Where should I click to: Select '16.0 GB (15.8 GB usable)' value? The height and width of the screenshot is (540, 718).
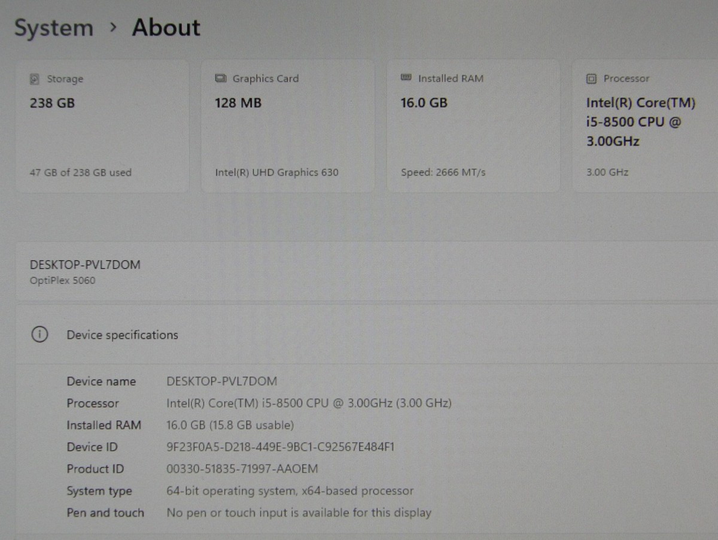tap(230, 425)
